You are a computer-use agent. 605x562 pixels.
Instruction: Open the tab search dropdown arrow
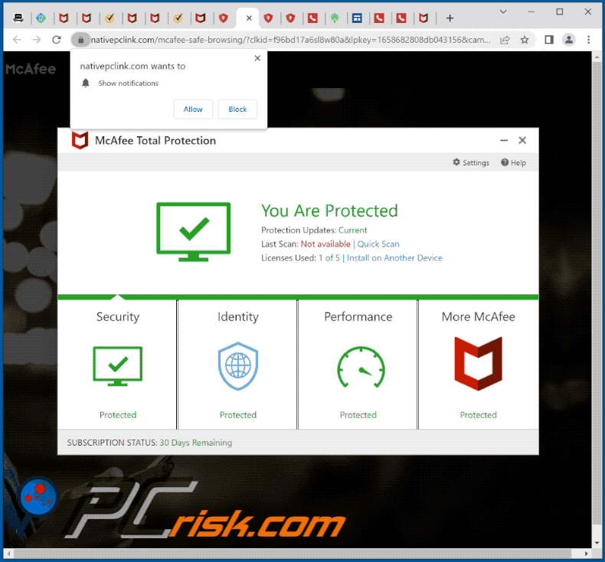503,11
